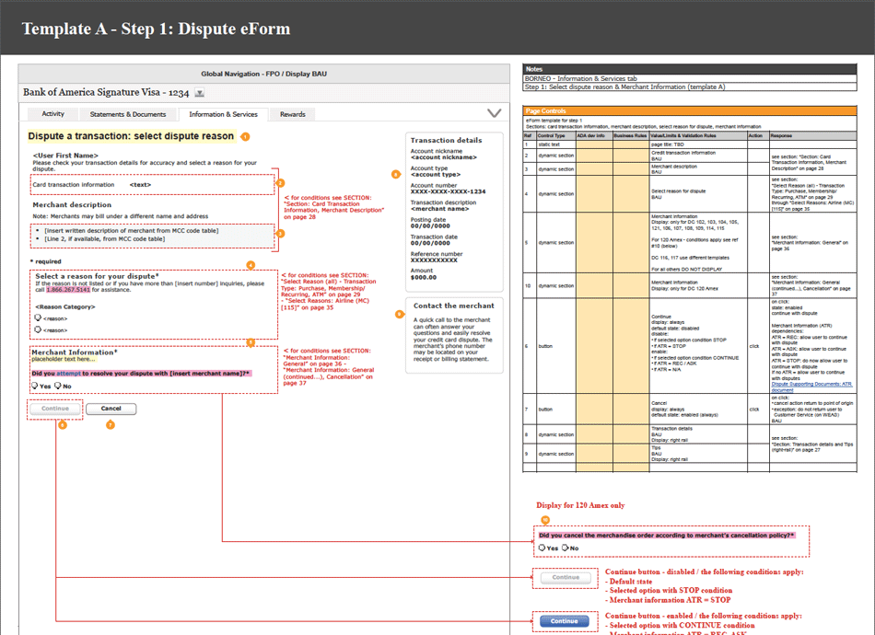Click orange marker 3 beside the merchant description box
Image resolution: width=875 pixels, height=635 pixels.
coord(280,234)
